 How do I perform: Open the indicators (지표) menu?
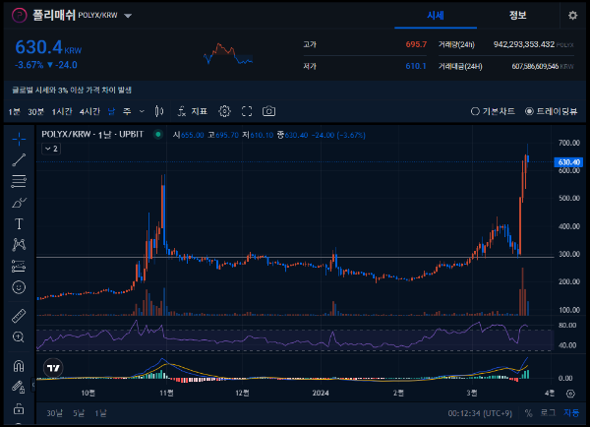pos(193,111)
